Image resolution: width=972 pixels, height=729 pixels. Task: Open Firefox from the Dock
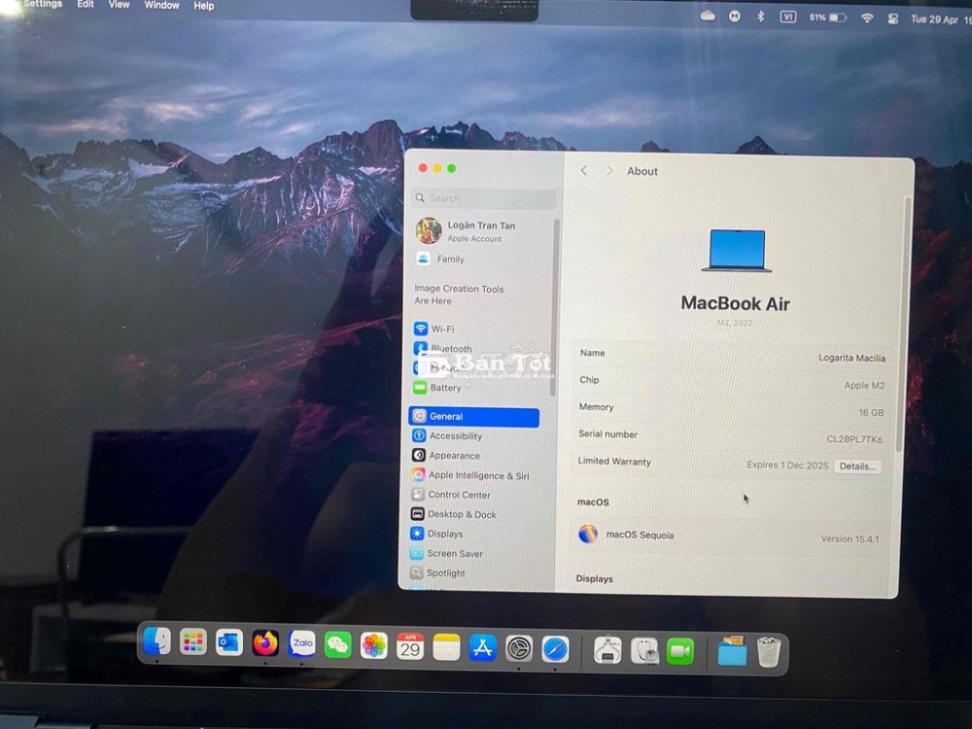(x=265, y=643)
